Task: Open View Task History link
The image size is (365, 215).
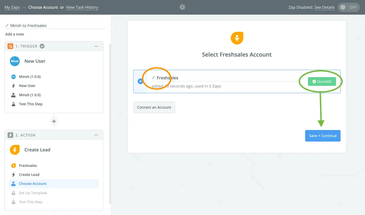Action: 82,7
